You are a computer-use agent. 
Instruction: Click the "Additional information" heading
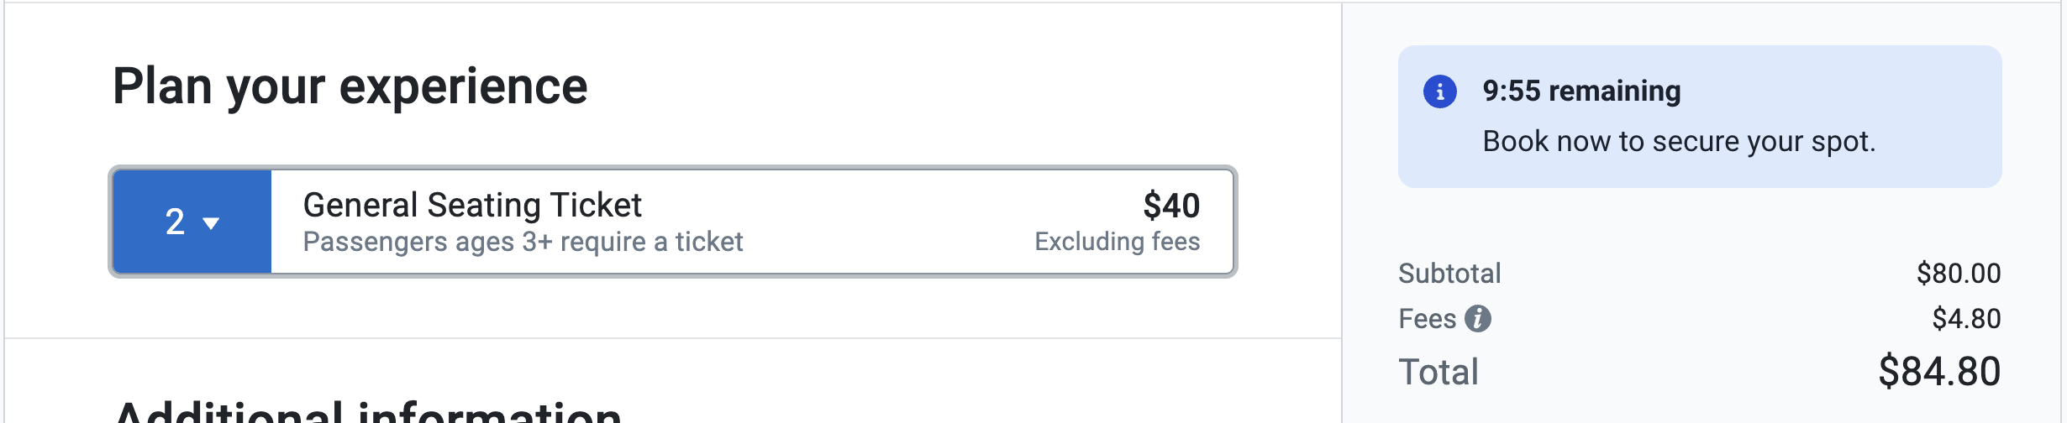[x=367, y=413]
